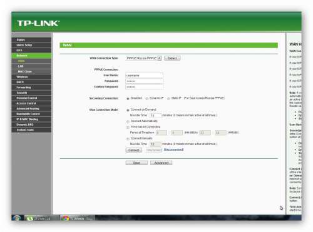Select Static IP secondary connection radio

(168, 98)
